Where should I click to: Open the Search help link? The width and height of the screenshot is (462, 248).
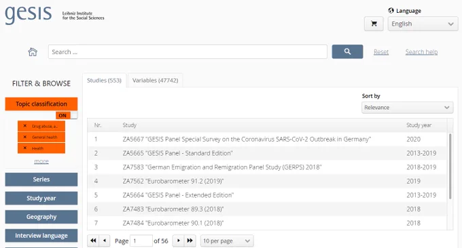(421, 52)
